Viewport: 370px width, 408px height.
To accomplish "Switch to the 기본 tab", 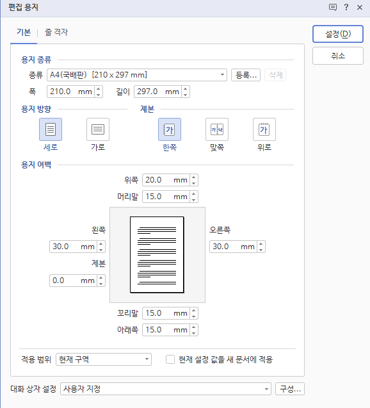I will tap(24, 32).
